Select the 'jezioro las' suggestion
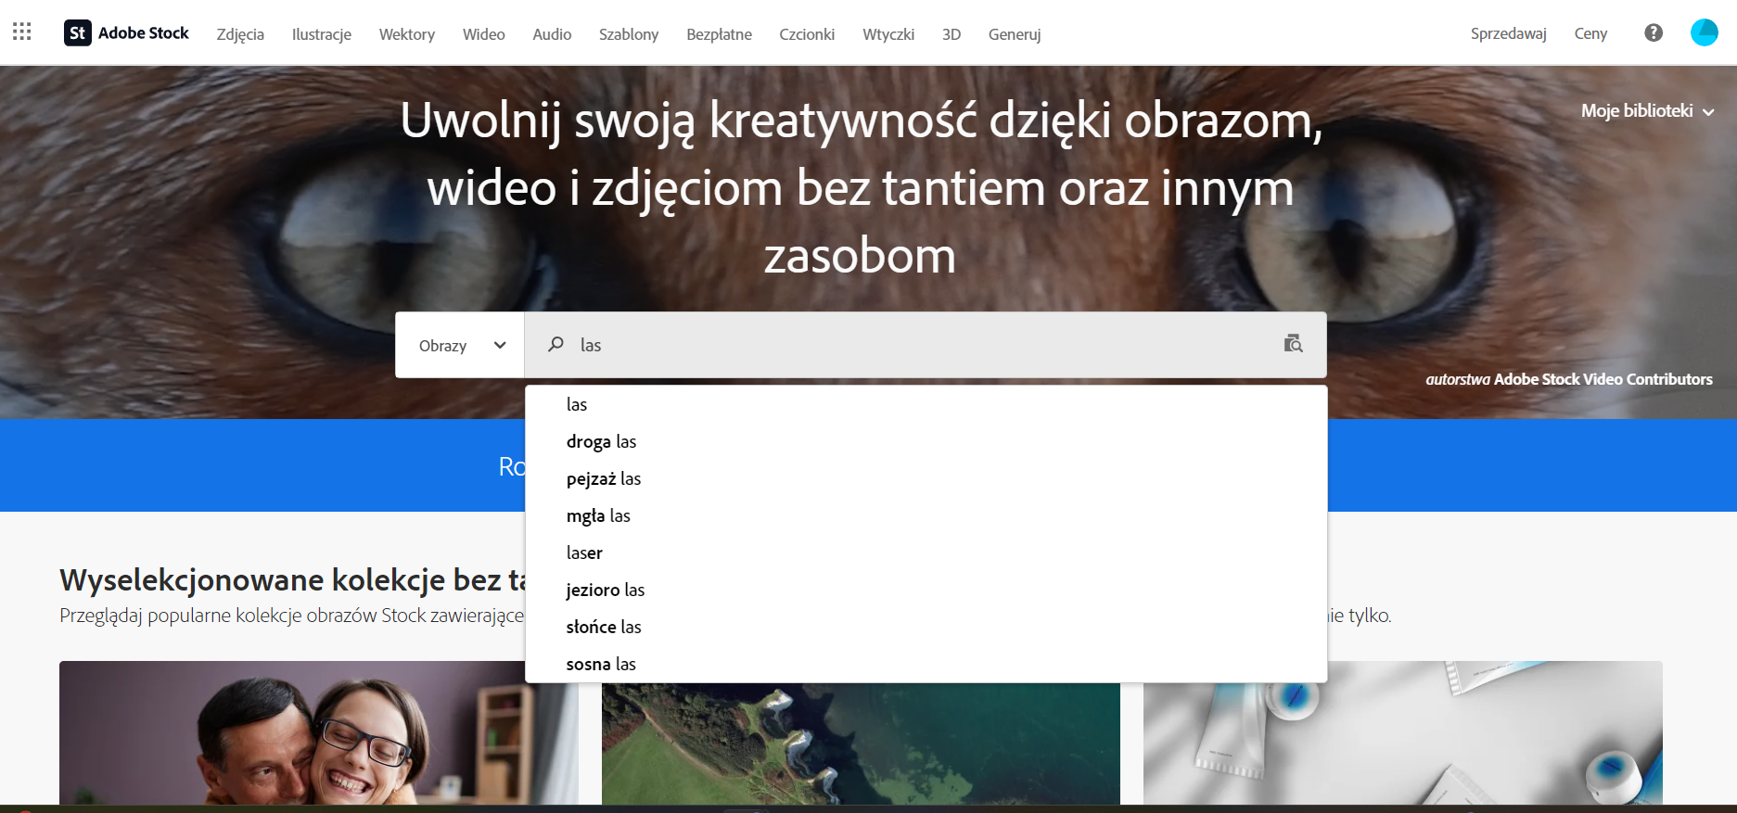 click(926, 590)
